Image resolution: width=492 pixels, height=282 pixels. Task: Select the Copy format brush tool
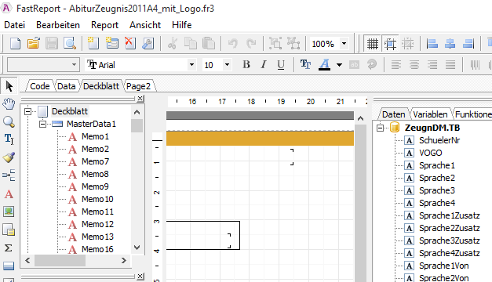(x=9, y=157)
